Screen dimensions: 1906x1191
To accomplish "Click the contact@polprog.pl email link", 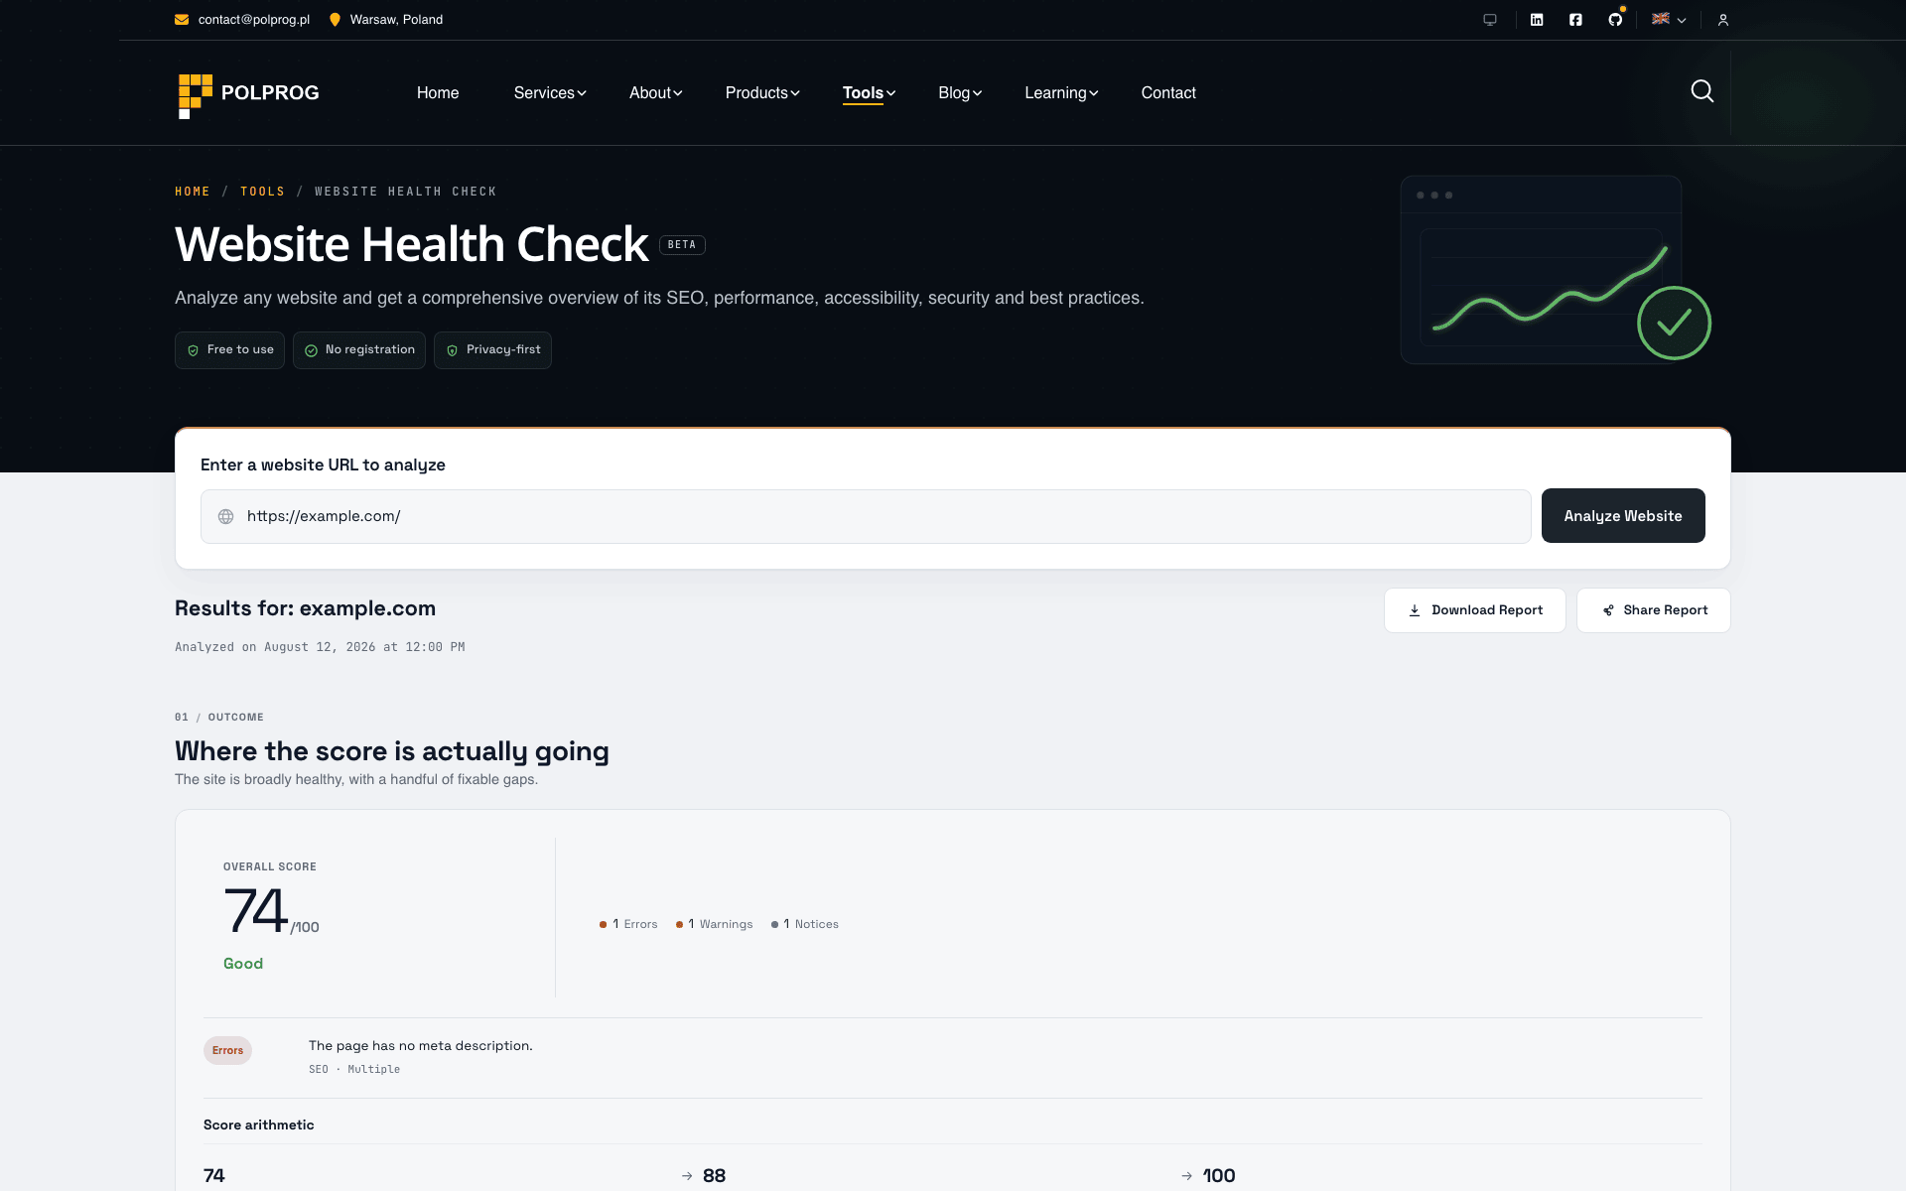I will click(254, 20).
